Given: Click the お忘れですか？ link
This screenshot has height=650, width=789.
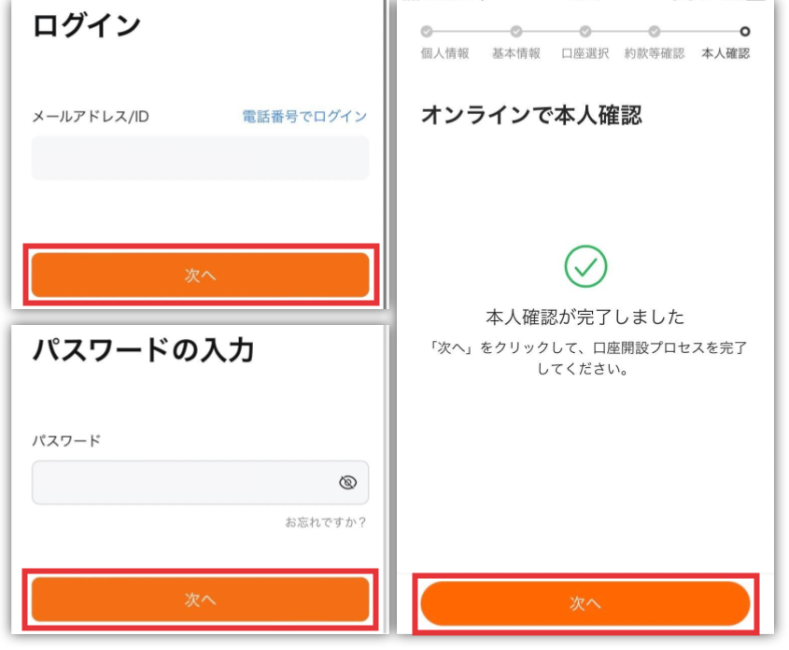Looking at the screenshot, I should click(326, 522).
